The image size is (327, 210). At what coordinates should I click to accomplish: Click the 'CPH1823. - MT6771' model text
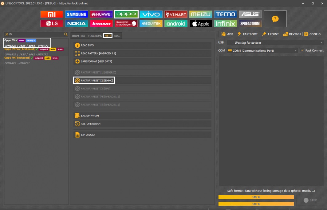(17, 63)
